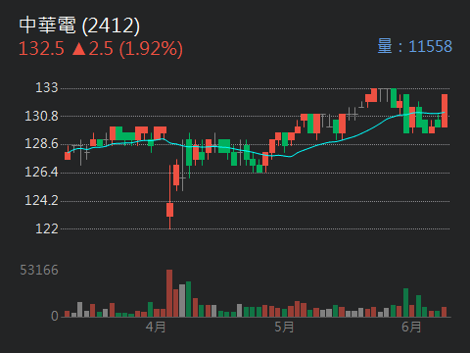Click the 128.6 price axis label
The image size is (470, 353).
pos(41,144)
